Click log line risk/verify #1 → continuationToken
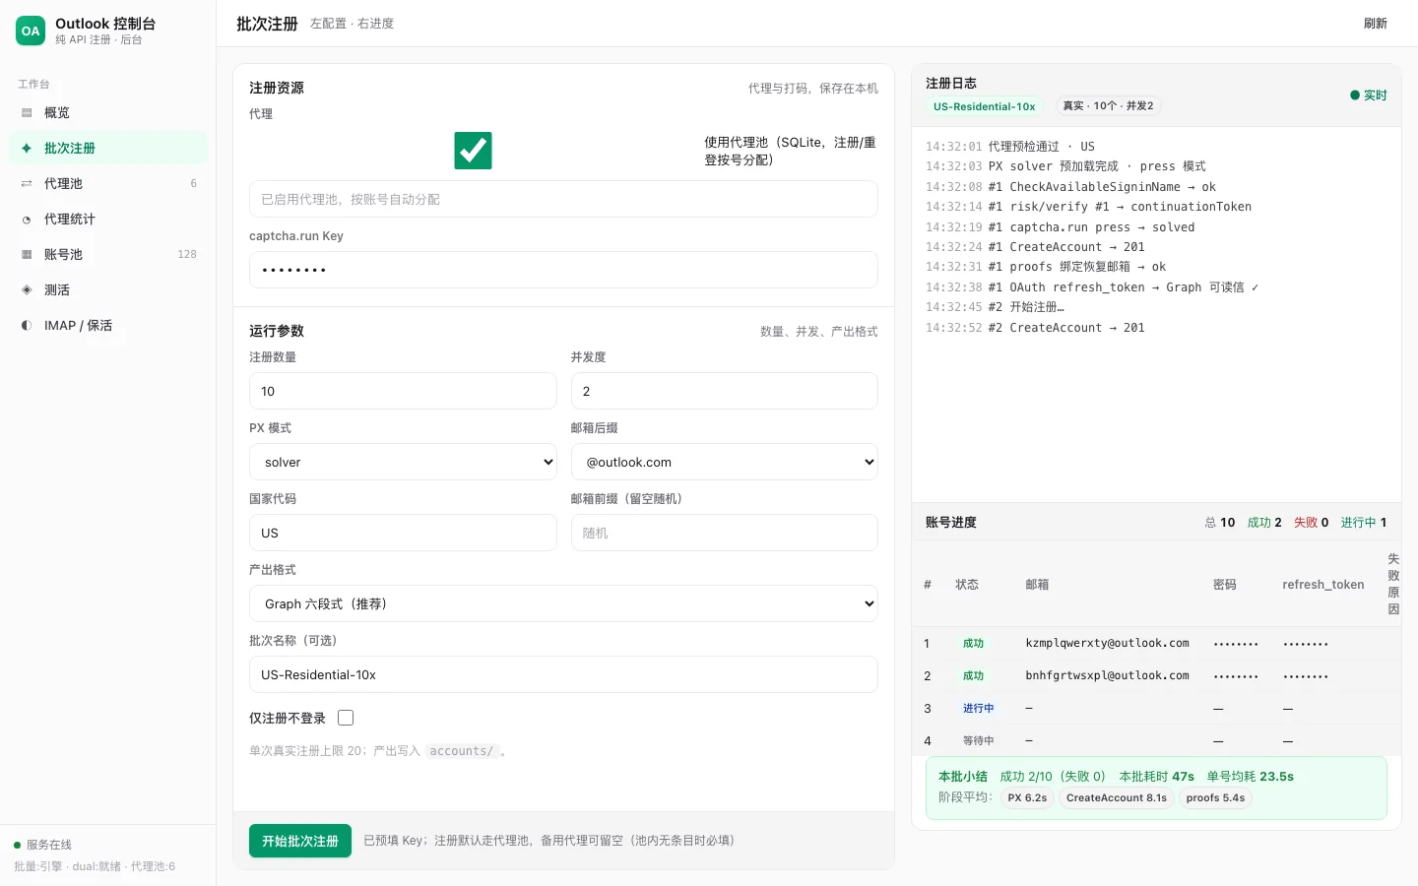 (1120, 207)
